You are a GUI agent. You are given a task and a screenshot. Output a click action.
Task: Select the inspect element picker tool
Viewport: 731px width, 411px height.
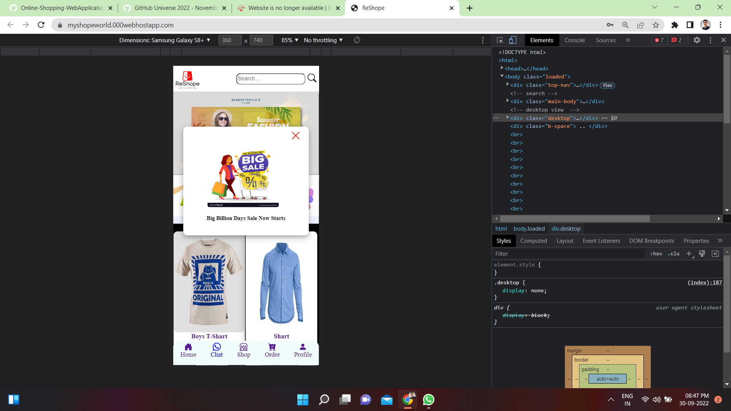[x=500, y=40]
